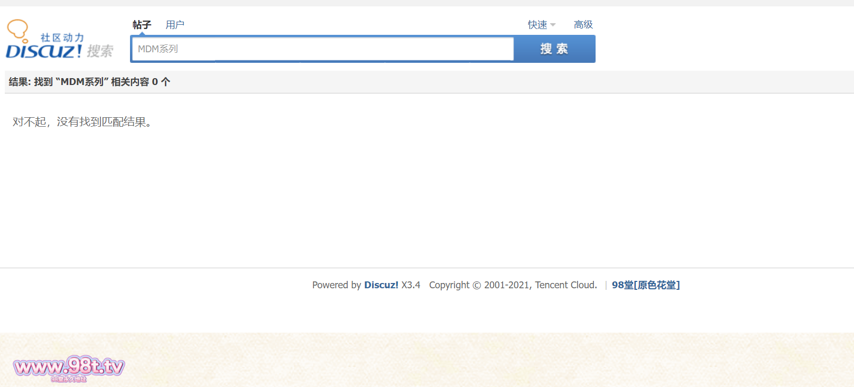Open the 98堂[原色花堂] footer link

point(646,285)
